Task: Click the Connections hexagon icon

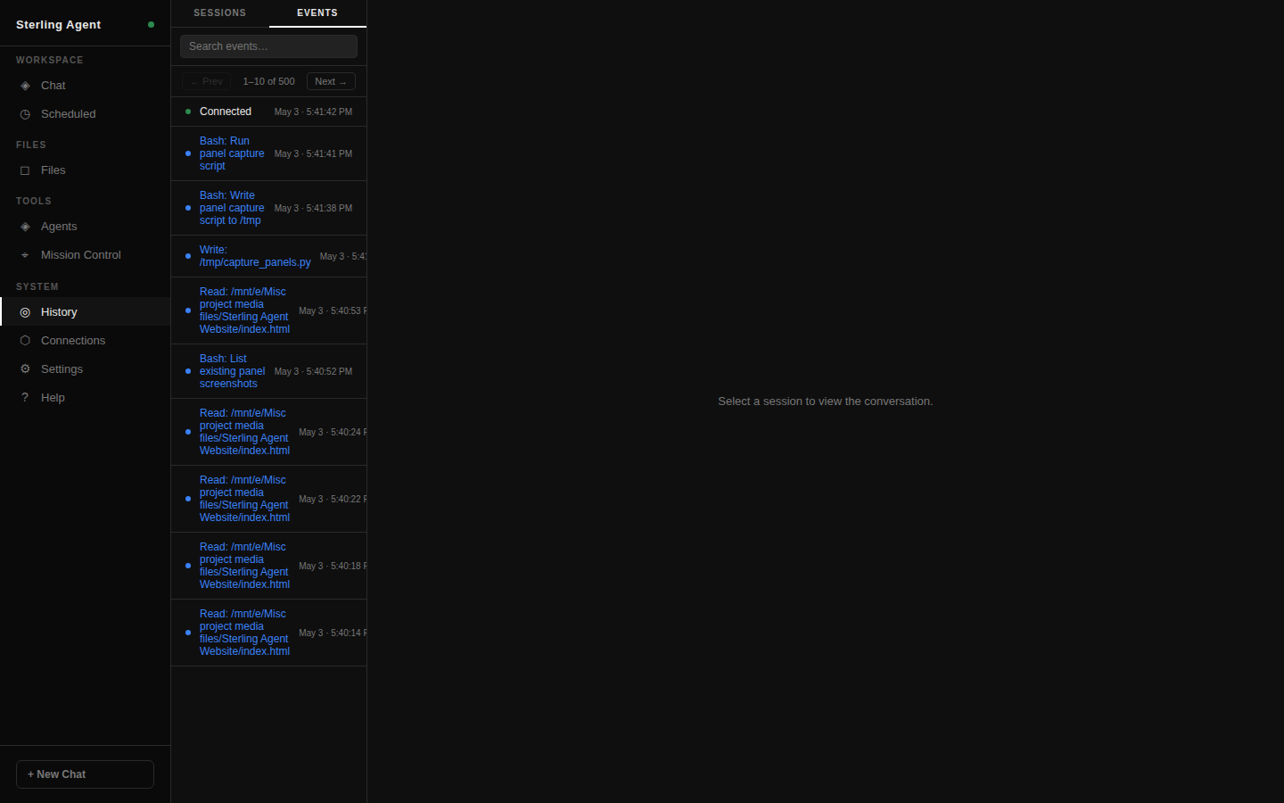Action: (x=25, y=341)
